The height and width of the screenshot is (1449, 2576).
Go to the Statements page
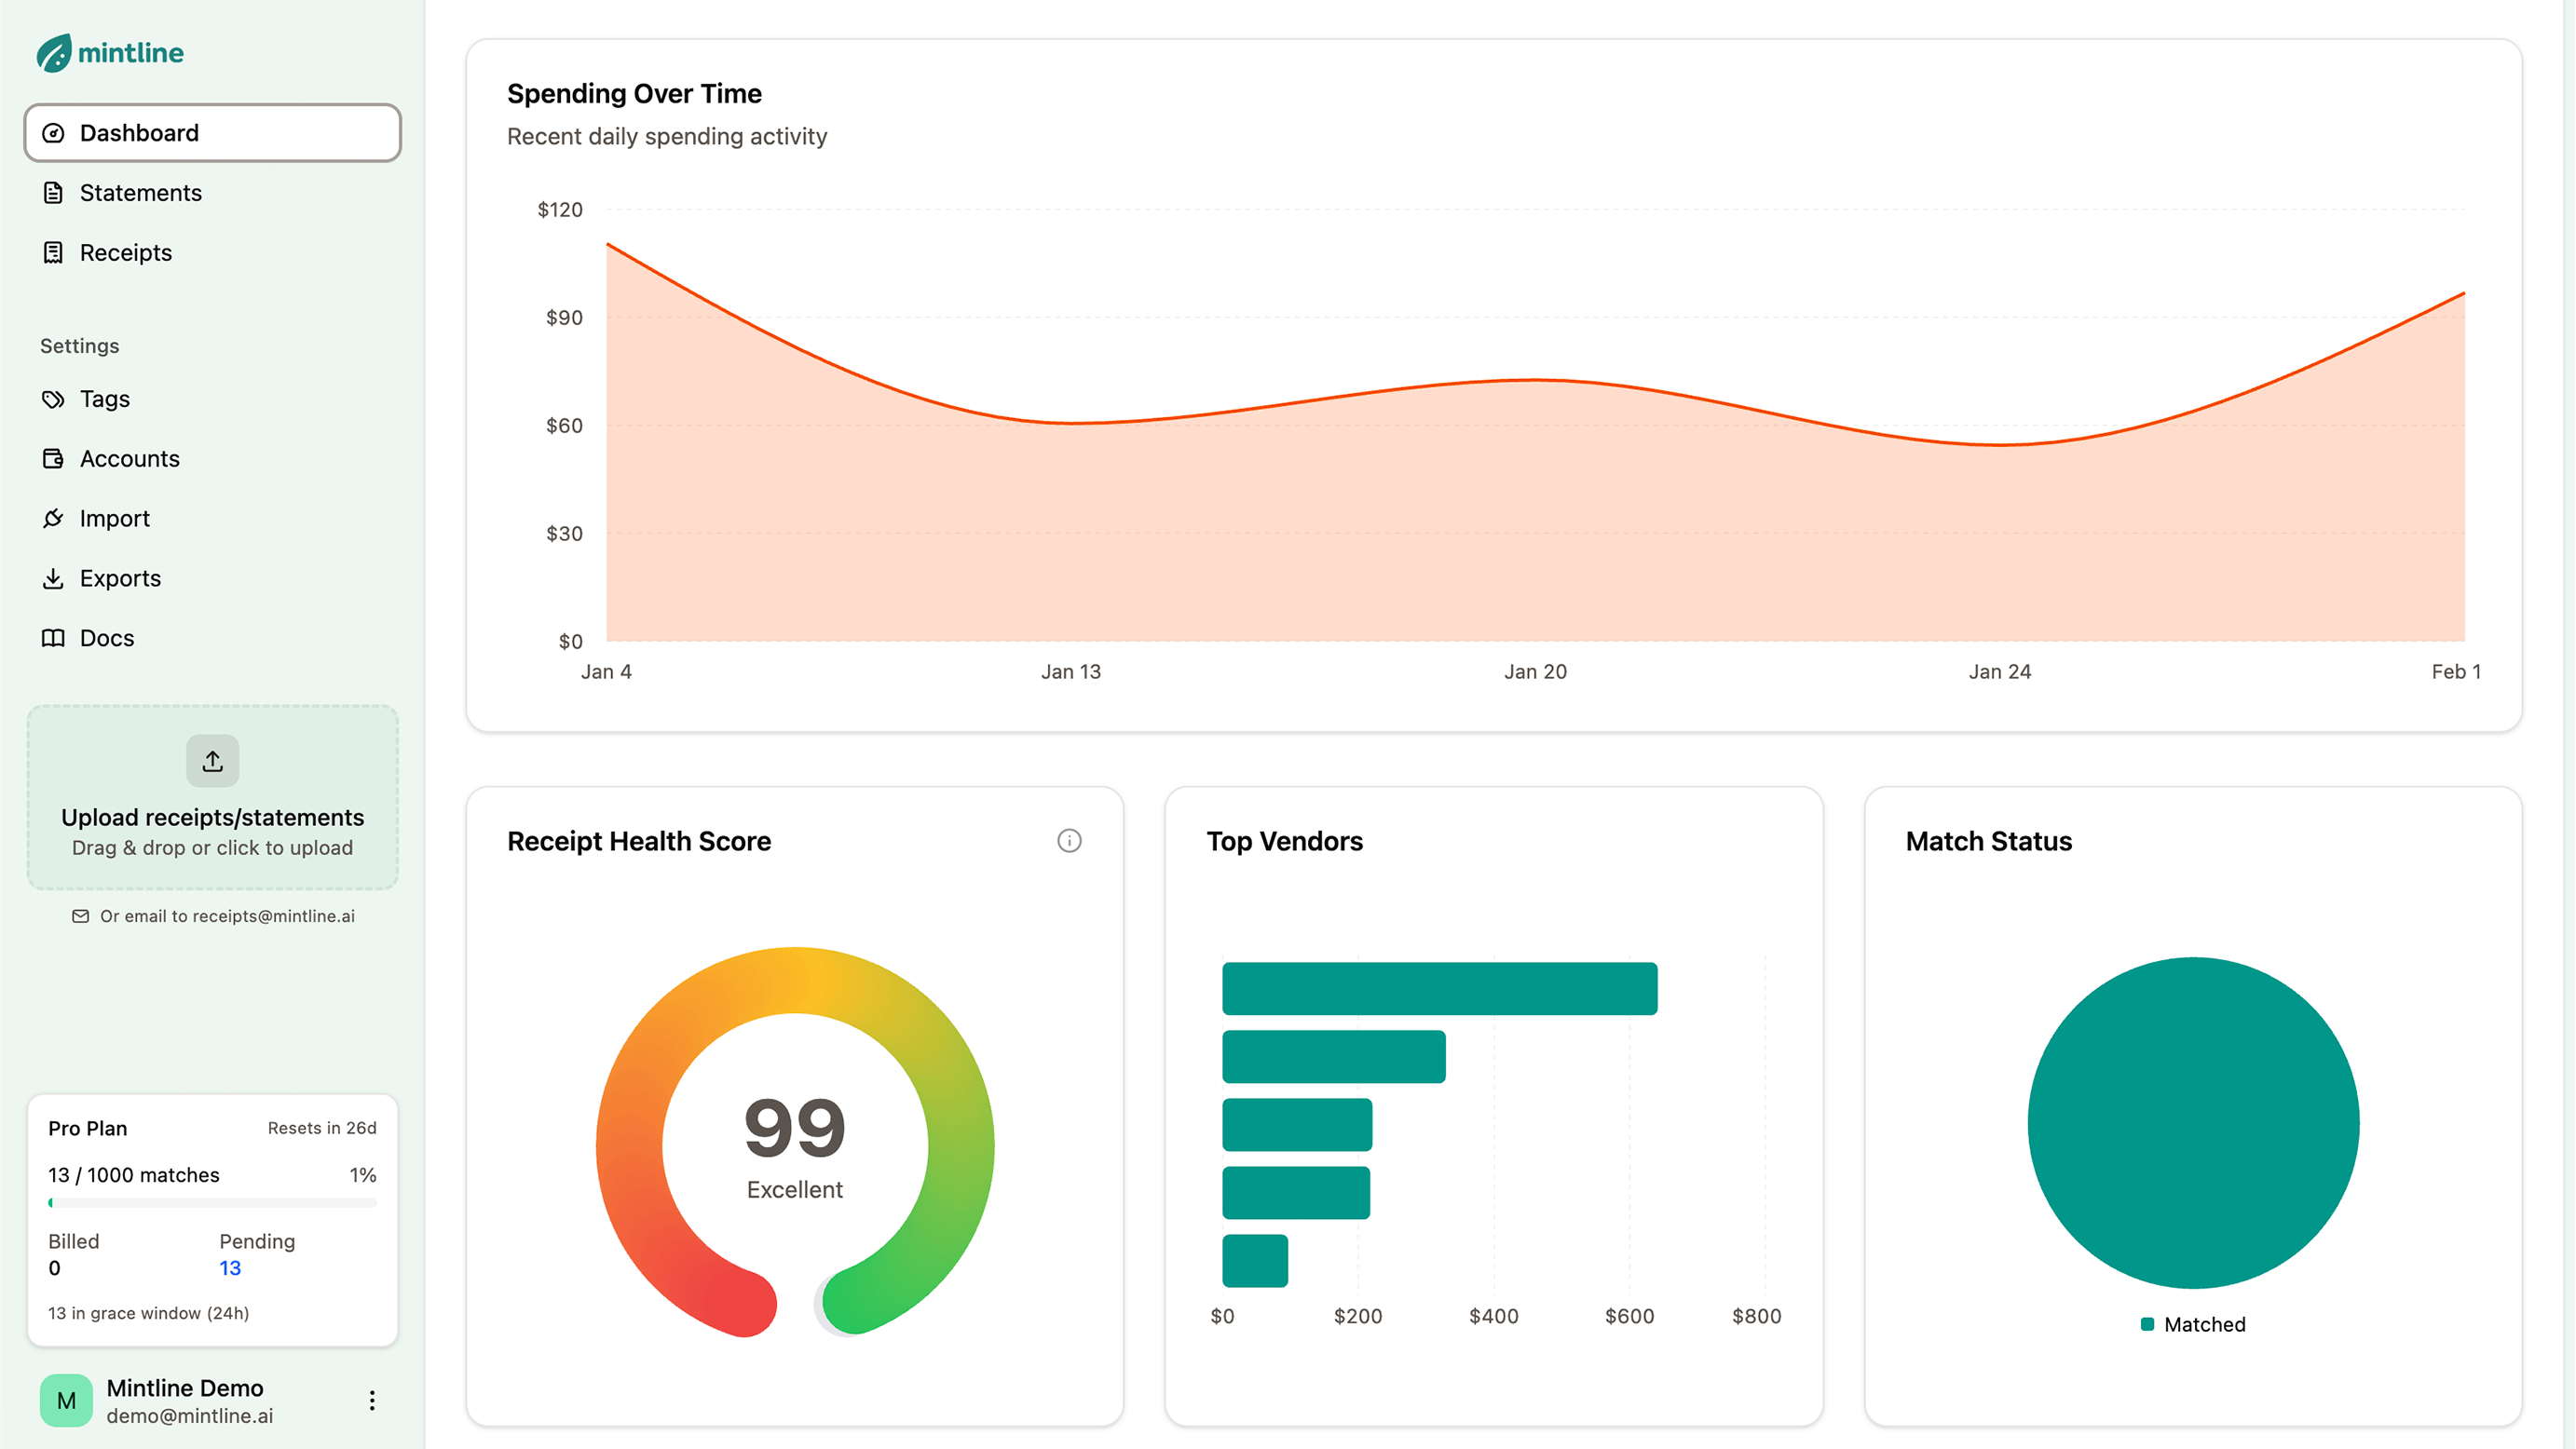pyautogui.click(x=140, y=193)
